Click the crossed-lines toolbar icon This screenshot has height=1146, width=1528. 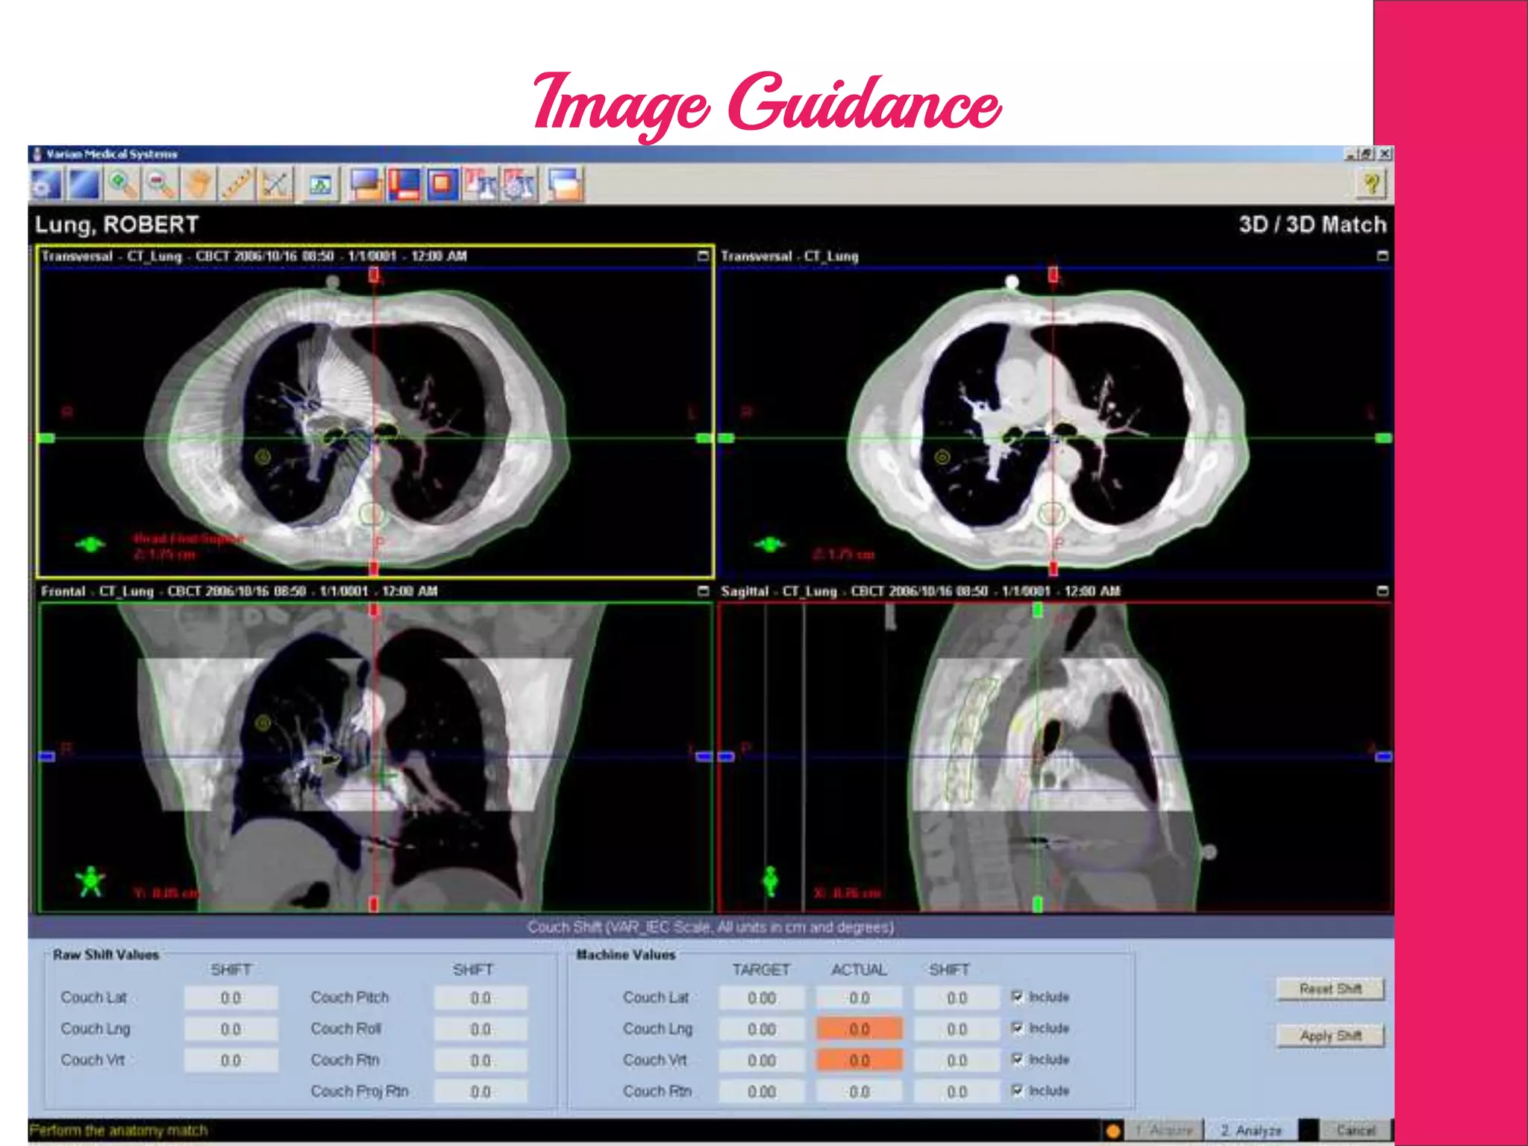275,184
